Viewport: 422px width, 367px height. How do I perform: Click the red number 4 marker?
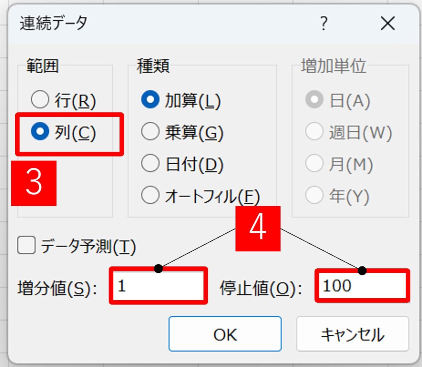[x=258, y=229]
